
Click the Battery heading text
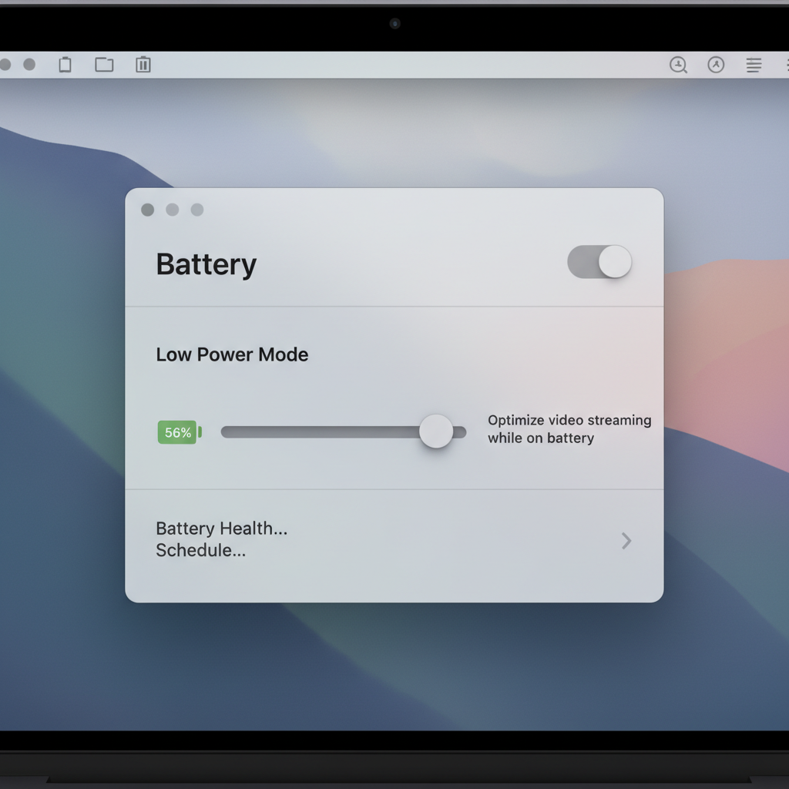point(206,264)
